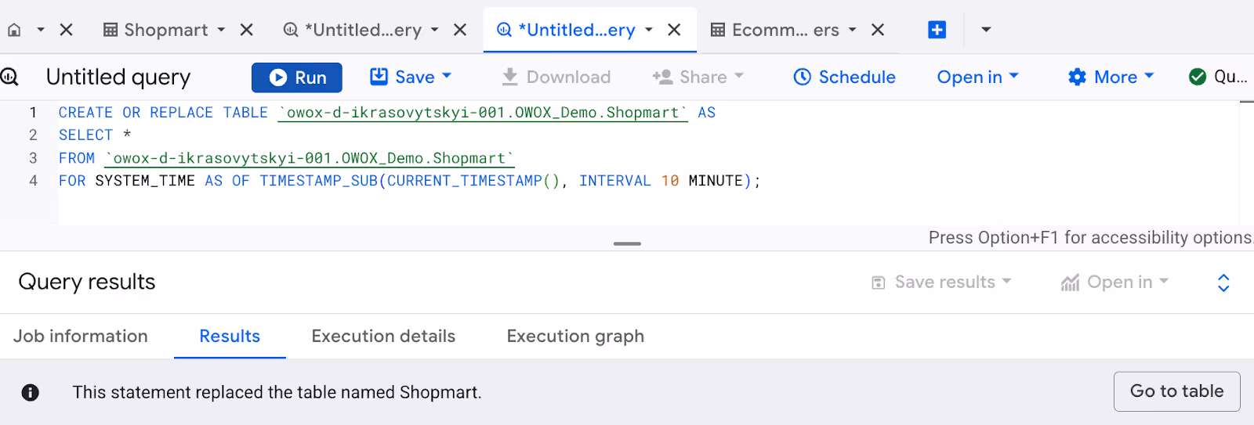Select the active Untitled query tab
This screenshot has height=425, width=1254.
(567, 30)
